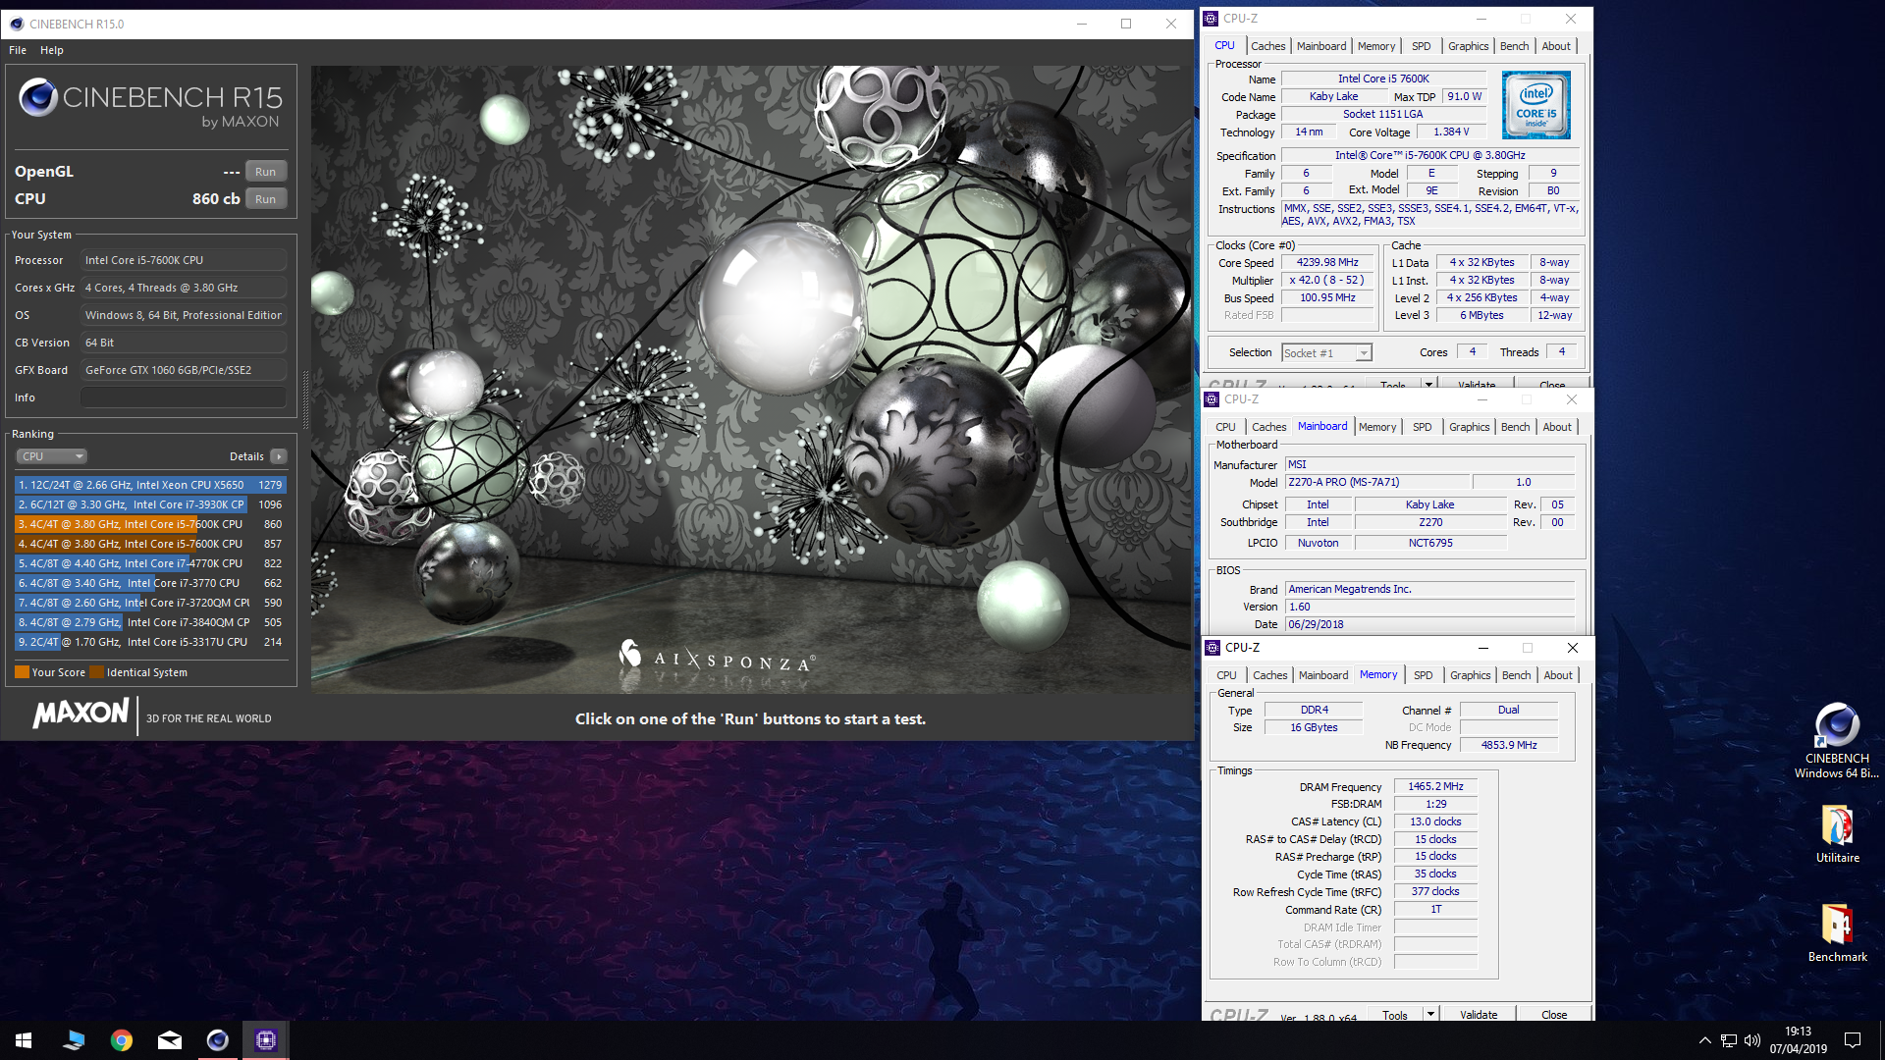Click the motherboard model Z270-A PRO field
This screenshot has height=1060, width=1885.
(x=1377, y=483)
